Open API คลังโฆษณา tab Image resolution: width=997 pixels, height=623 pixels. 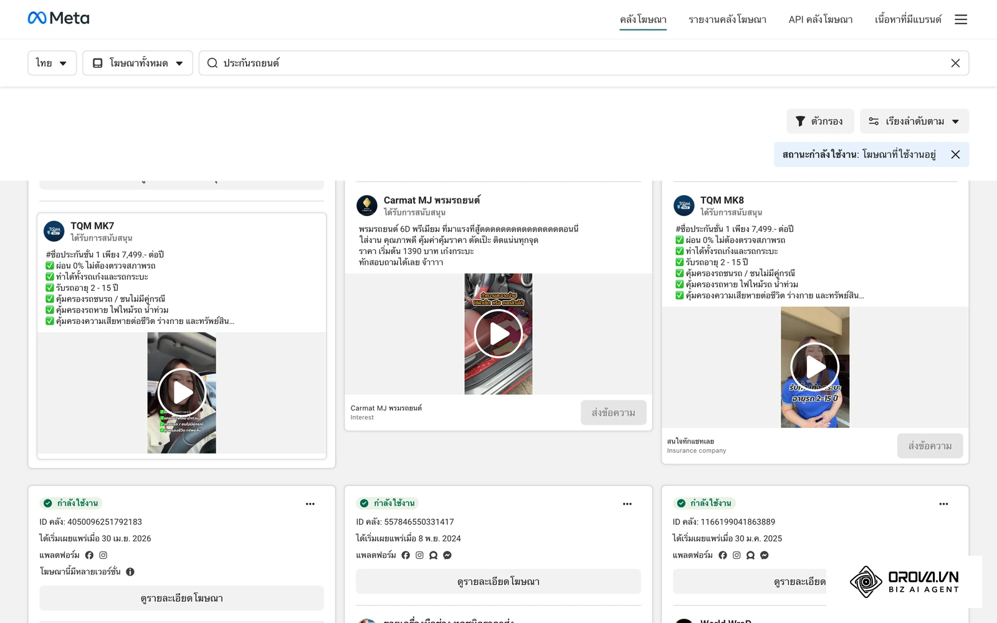[x=821, y=19]
